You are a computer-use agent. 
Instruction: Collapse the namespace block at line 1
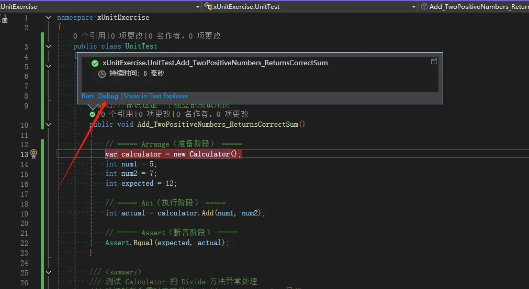[x=49, y=18]
